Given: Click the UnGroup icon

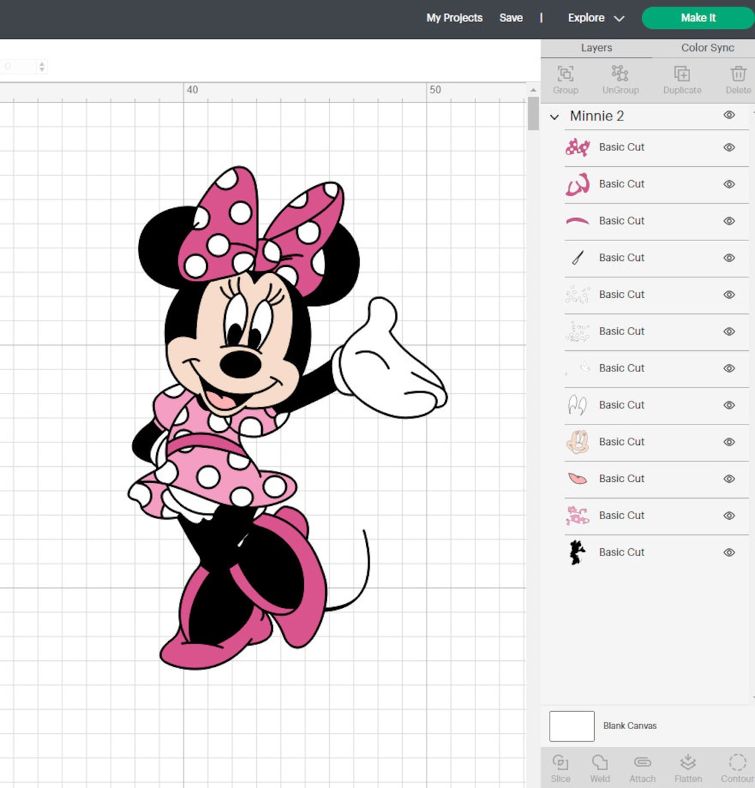Looking at the screenshot, I should [620, 78].
